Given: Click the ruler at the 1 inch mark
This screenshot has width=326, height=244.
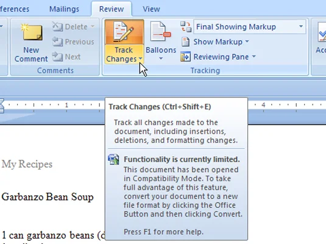Looking at the screenshot, I should pos(66,105).
